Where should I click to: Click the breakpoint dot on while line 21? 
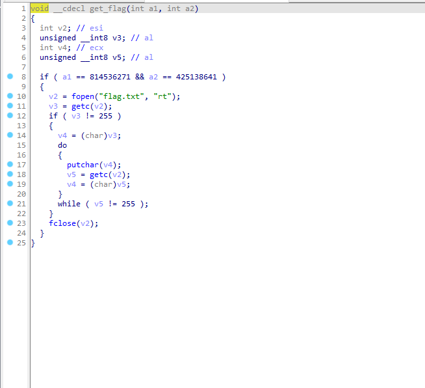tap(10, 204)
